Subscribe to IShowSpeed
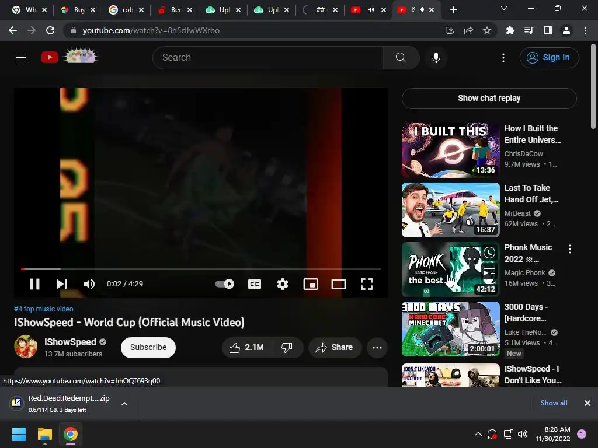The height and width of the screenshot is (448, 598). [148, 348]
